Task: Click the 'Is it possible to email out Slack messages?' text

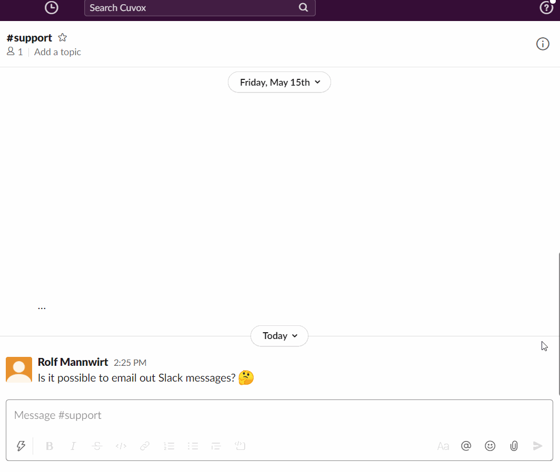Action: pyautogui.click(x=137, y=378)
